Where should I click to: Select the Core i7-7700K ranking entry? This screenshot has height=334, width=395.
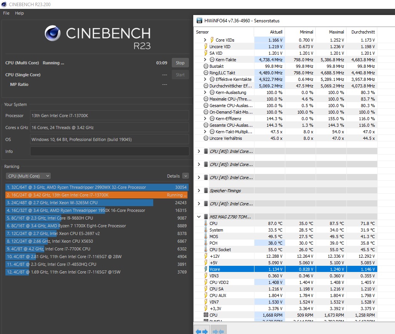[97, 249]
